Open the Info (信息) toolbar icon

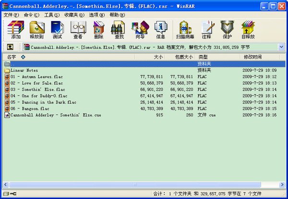(161, 30)
